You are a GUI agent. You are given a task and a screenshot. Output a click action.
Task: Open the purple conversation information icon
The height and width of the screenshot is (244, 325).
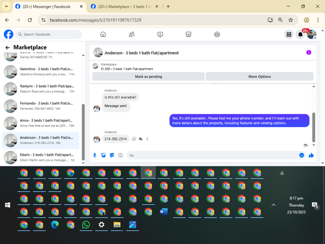pos(309,53)
